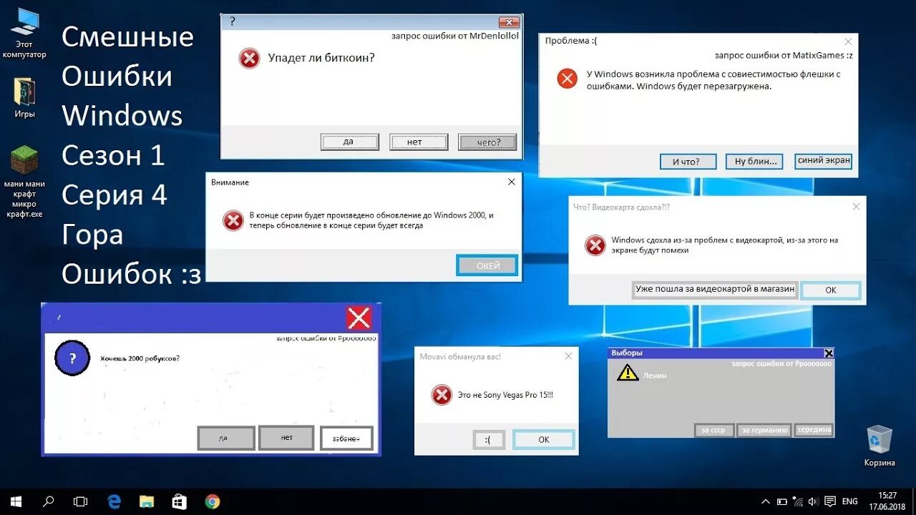Screen dimensions: 916x515
Task: Close the Проблема :( dialog
Action: tap(848, 41)
